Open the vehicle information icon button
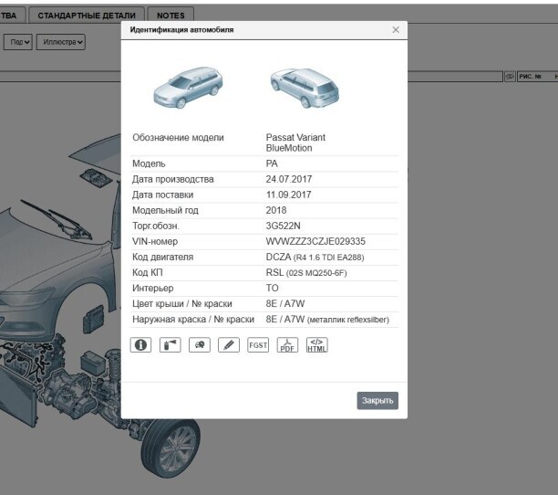 pos(140,345)
